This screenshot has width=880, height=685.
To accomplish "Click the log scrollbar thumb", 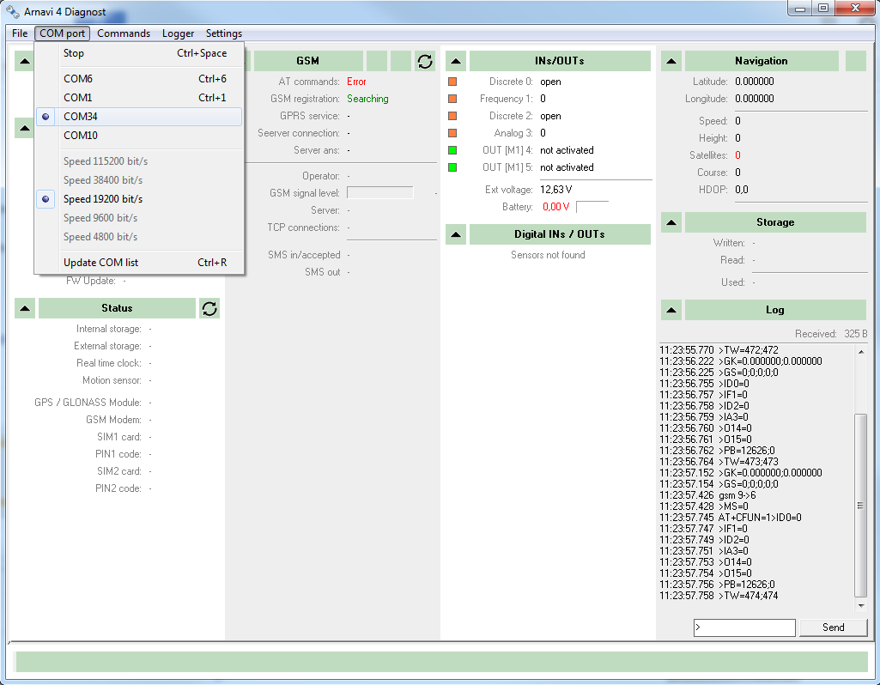I will (x=861, y=506).
